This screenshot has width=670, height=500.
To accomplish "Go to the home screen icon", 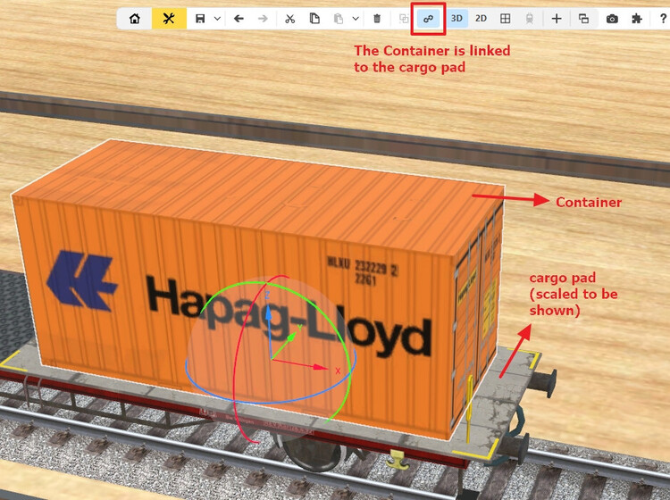I will [x=135, y=19].
